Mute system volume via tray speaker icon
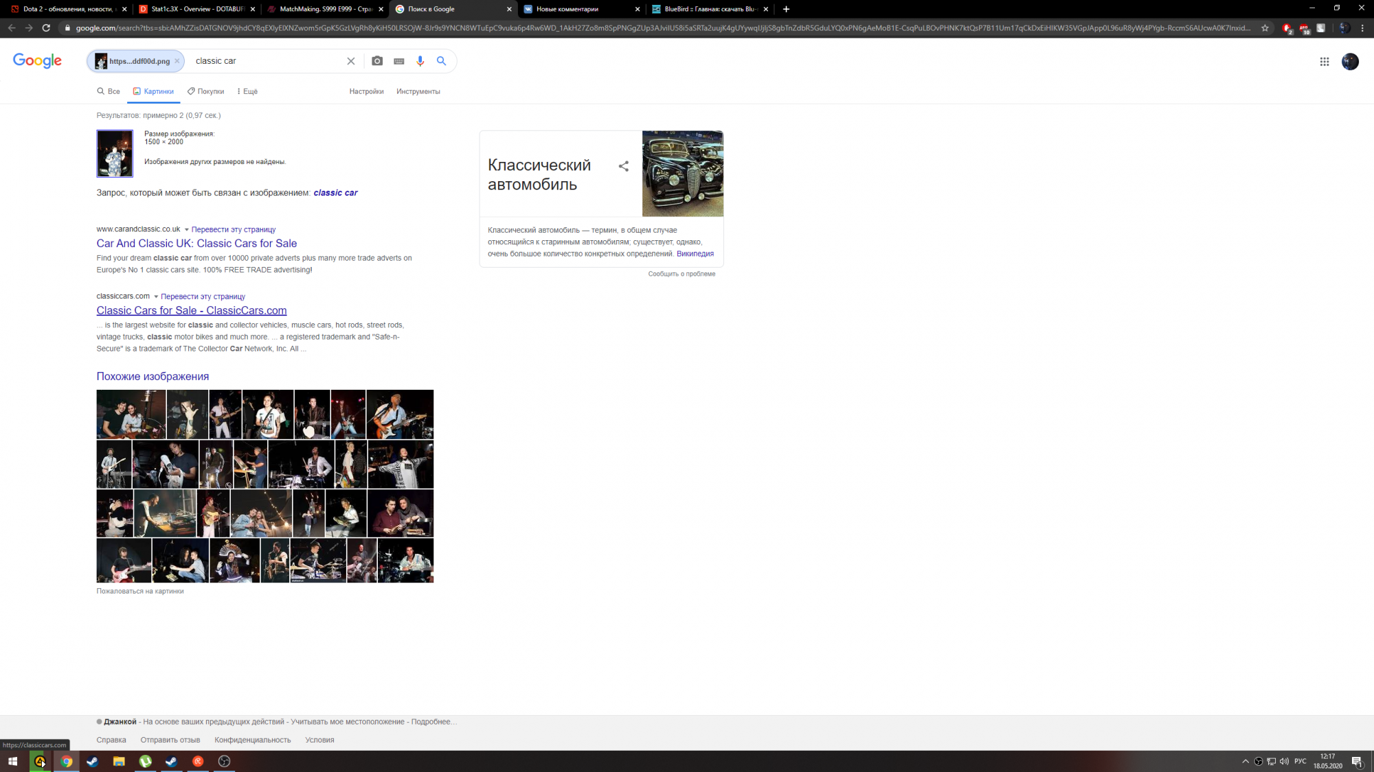The height and width of the screenshot is (772, 1374). point(1283,761)
